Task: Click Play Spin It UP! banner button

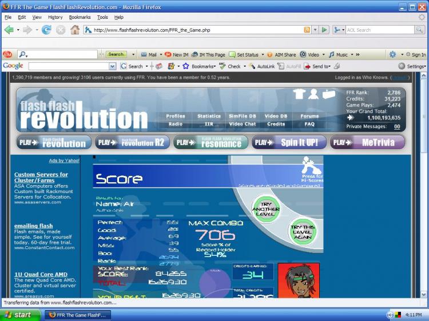Action: pos(288,142)
